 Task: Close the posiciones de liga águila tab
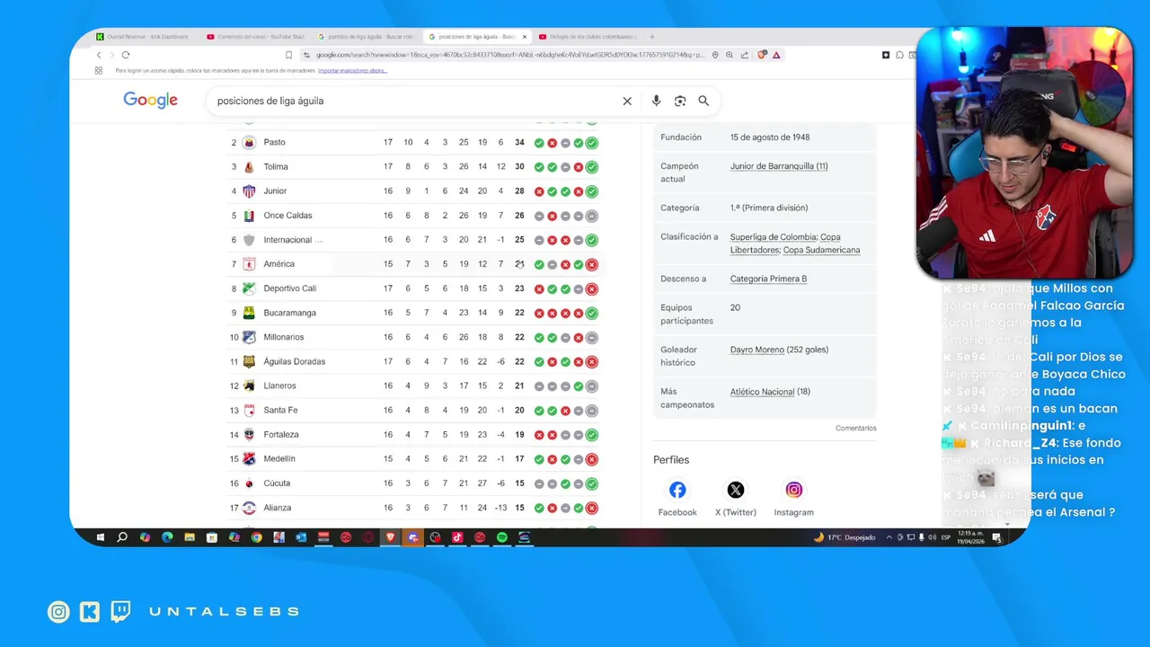(x=525, y=37)
